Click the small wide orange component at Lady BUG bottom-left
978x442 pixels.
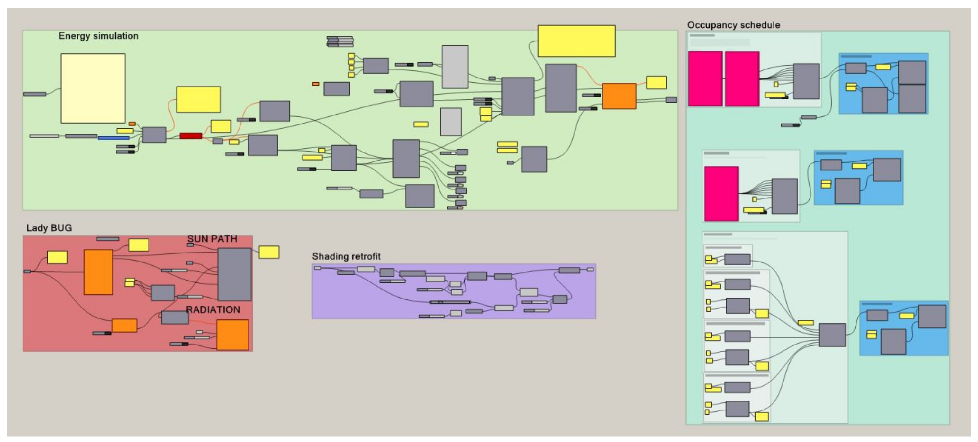click(124, 326)
